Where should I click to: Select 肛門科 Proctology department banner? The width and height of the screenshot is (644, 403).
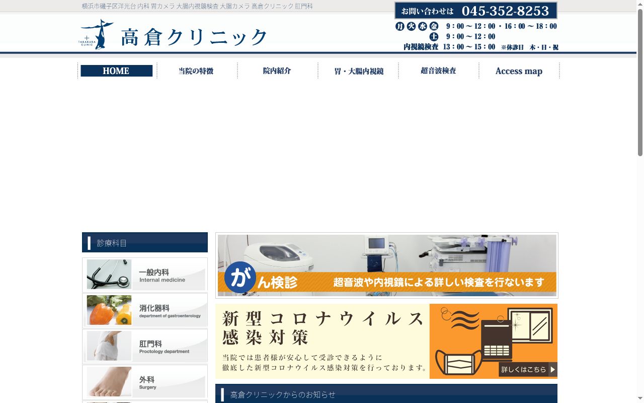pos(145,347)
